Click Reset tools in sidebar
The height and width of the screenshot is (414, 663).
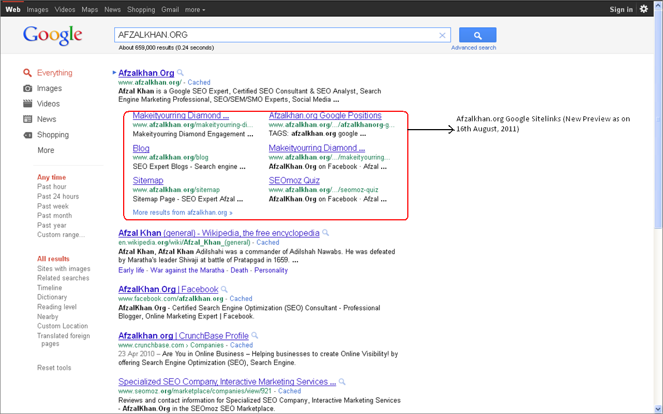[54, 368]
